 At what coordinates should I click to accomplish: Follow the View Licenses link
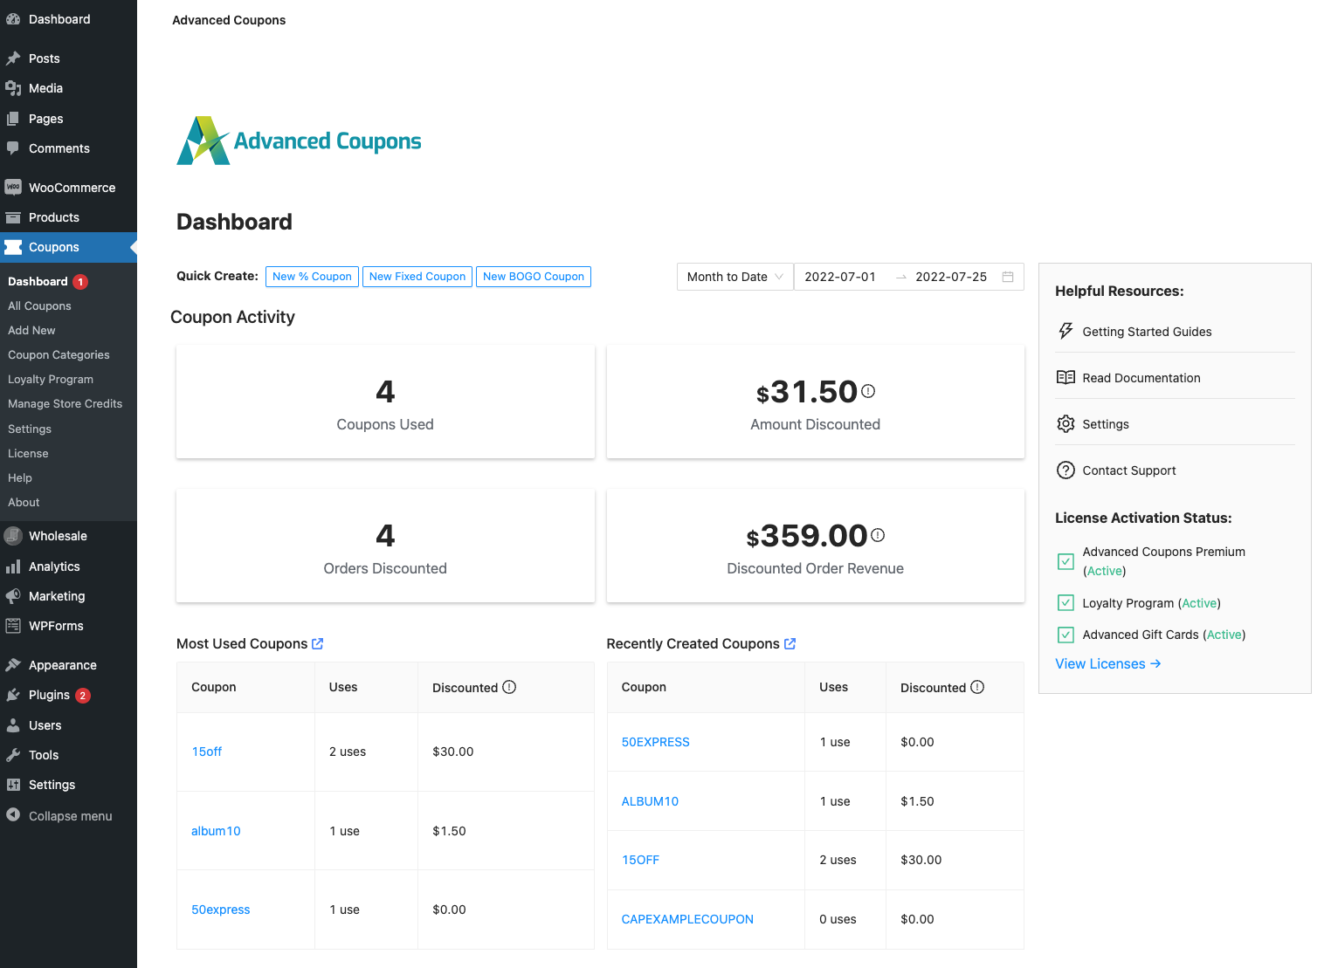click(1107, 663)
